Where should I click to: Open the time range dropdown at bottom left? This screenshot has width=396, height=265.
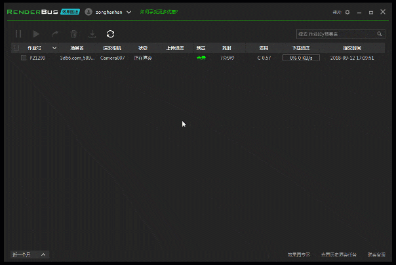point(30,254)
